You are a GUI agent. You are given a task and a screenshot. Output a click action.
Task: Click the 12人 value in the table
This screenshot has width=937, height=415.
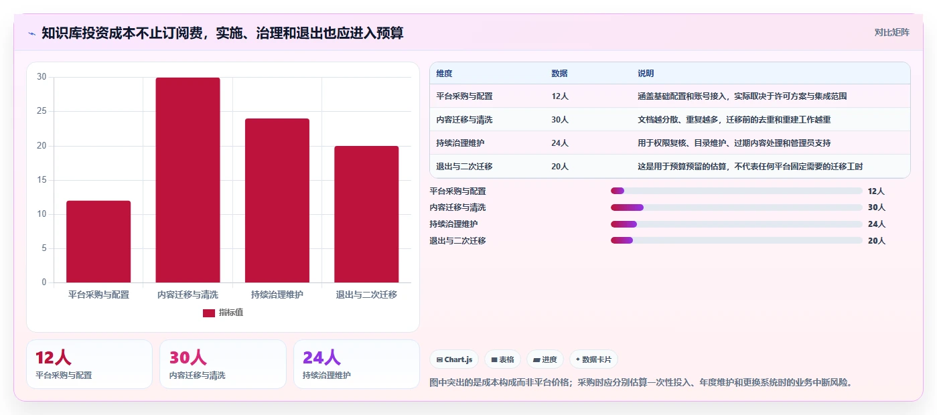point(560,96)
